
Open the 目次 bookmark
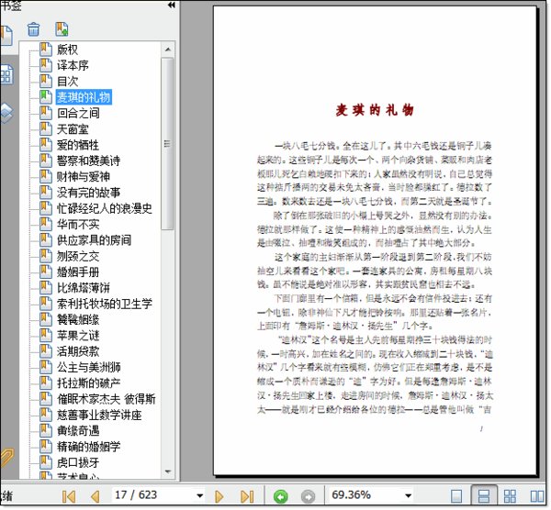pos(67,81)
